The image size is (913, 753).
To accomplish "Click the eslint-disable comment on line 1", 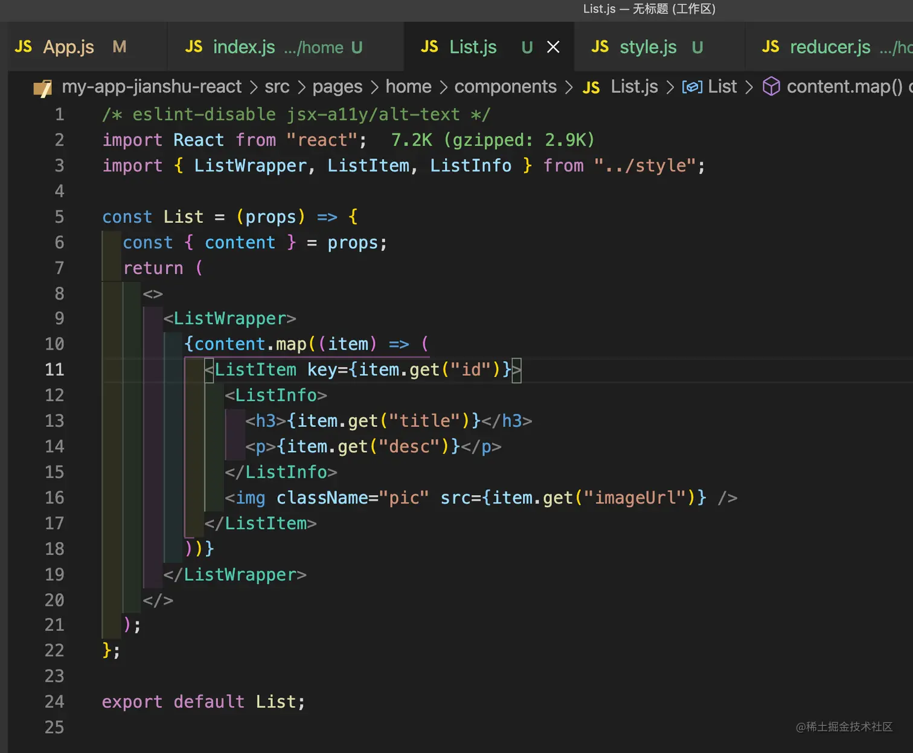I will pyautogui.click(x=296, y=114).
